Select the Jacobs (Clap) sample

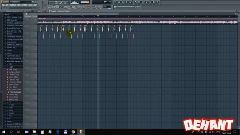13,84
